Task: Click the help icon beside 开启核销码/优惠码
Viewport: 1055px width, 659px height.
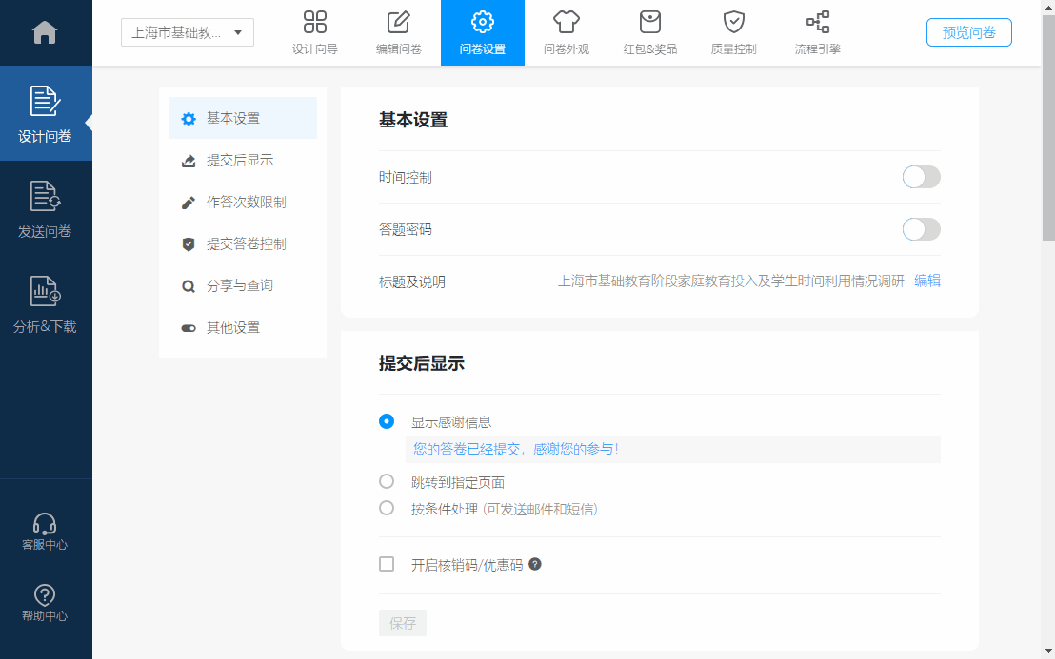Action: 535,564
